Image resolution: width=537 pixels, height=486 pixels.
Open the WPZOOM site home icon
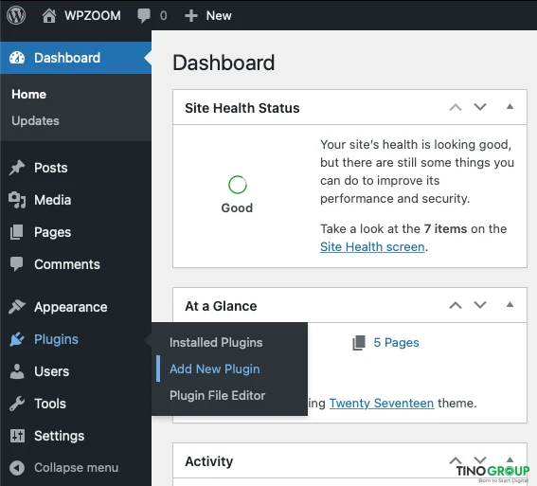[49, 15]
